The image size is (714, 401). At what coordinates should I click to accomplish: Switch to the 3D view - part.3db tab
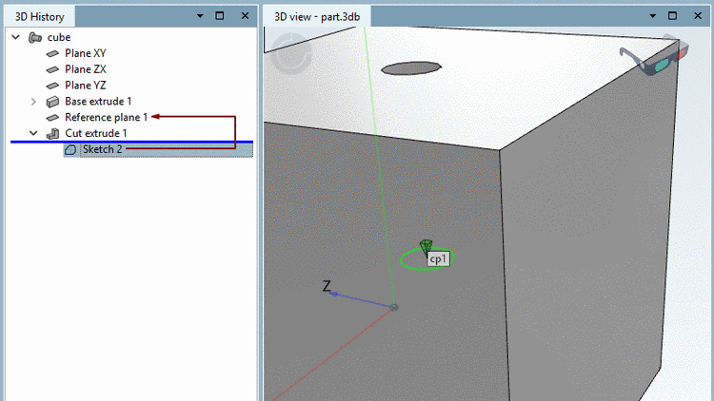[317, 17]
